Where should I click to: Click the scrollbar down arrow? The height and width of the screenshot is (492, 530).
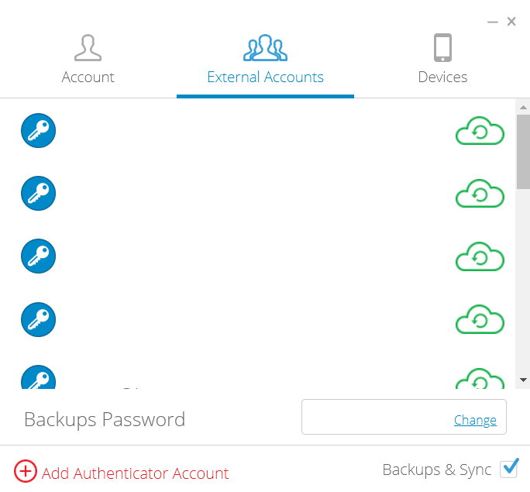[523, 380]
